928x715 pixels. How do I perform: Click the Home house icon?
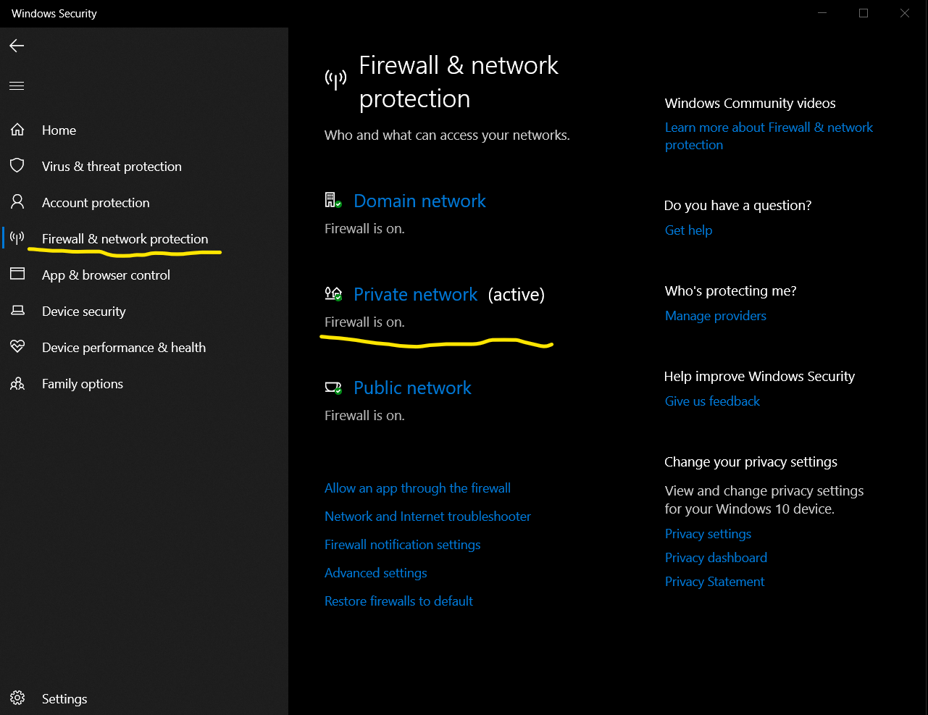17,130
